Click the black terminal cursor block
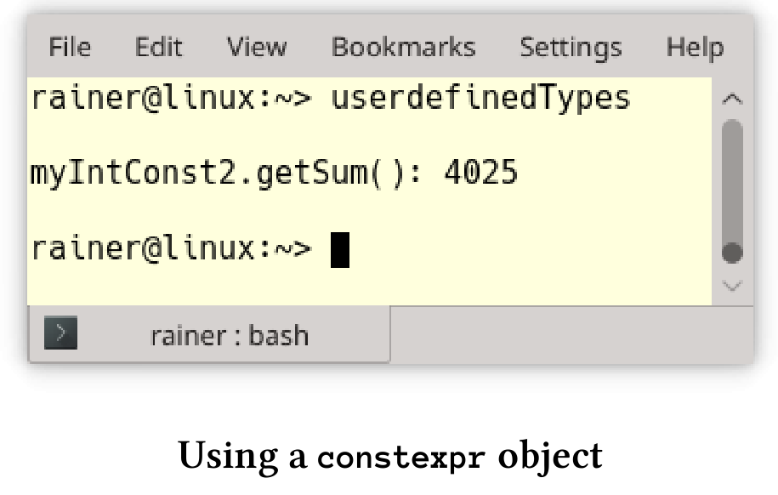The height and width of the screenshot is (495, 778). [340, 250]
